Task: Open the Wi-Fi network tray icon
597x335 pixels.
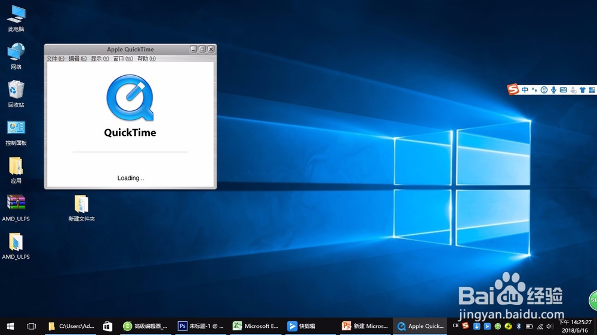Action: tap(540, 326)
